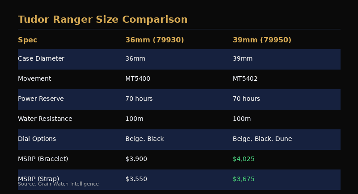Select the Spec column header
Viewport: 358px width, 194px height.
point(27,40)
